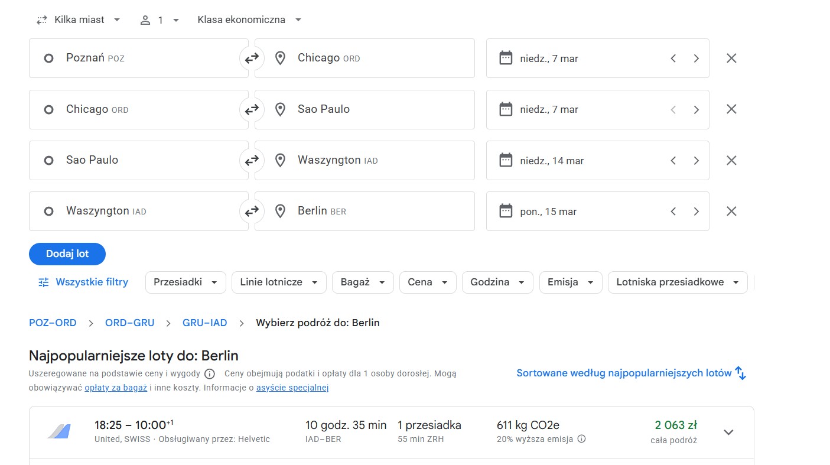Image resolution: width=830 pixels, height=465 pixels.
Task: Advance Chicago–Sao Paulo date by one day
Action: tap(696, 109)
